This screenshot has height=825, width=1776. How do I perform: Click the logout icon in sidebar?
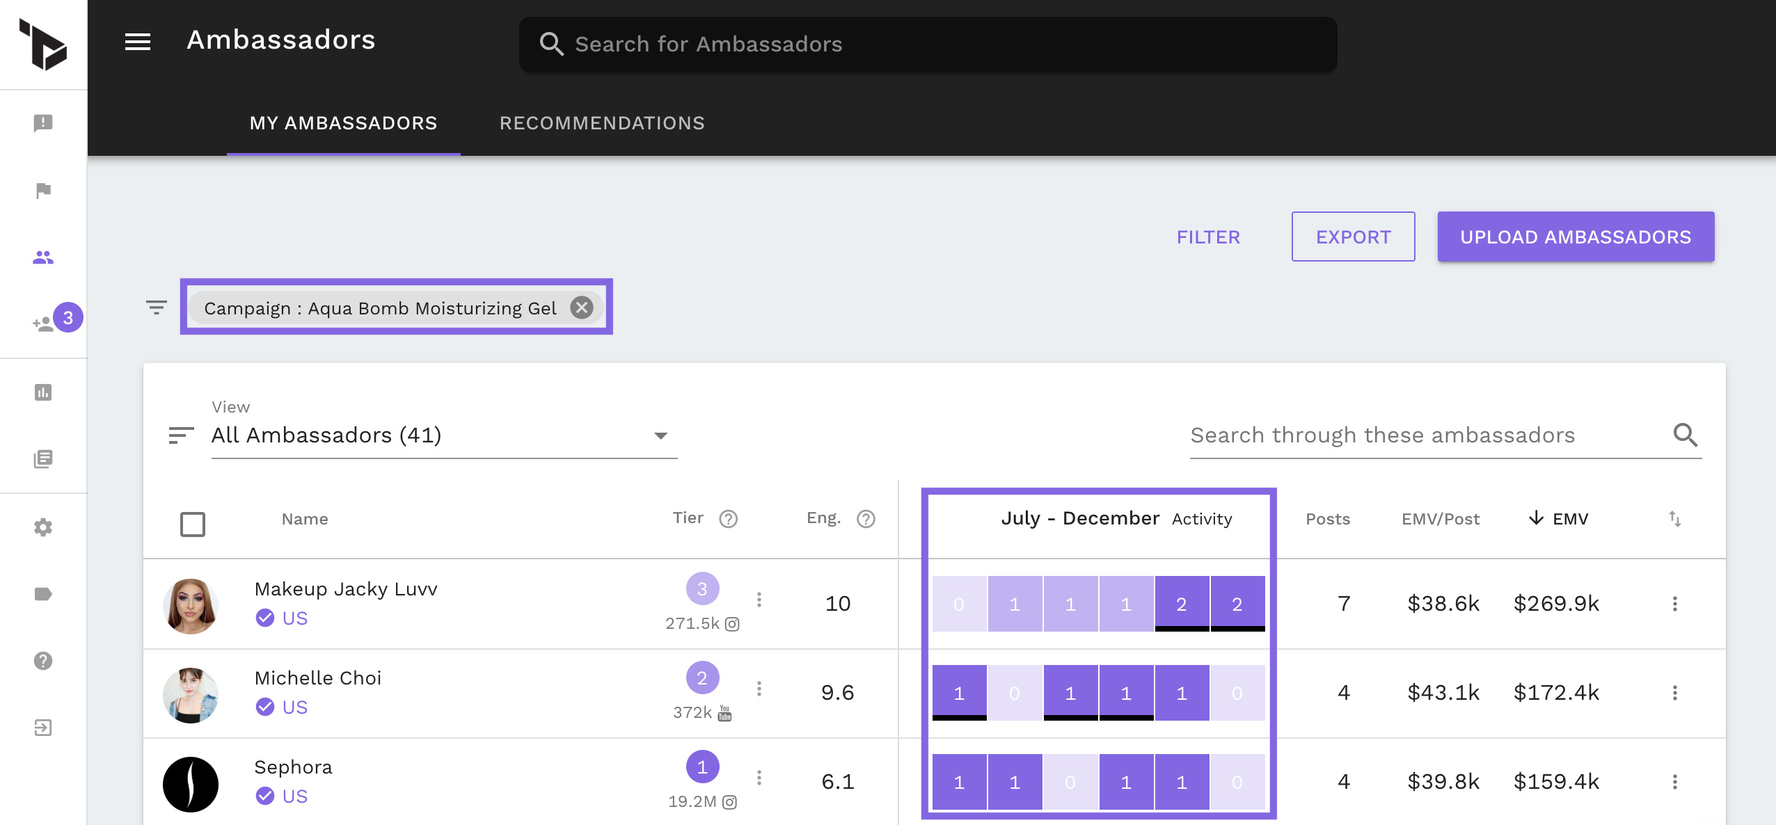[43, 728]
